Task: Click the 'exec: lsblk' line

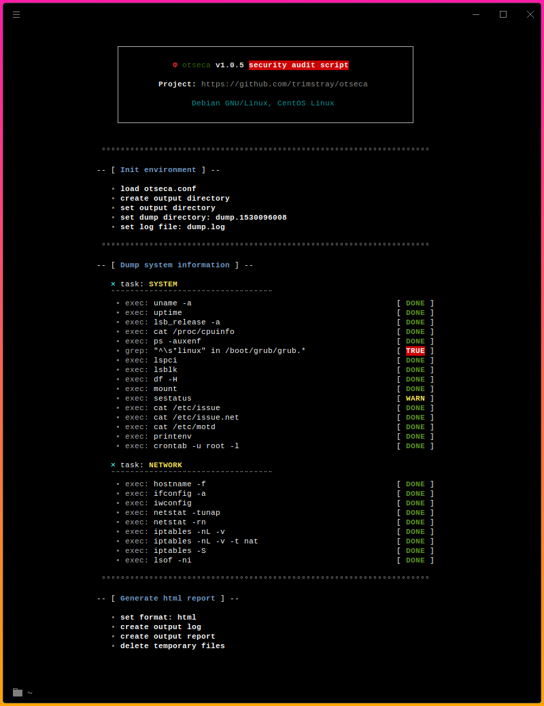Action: point(151,369)
